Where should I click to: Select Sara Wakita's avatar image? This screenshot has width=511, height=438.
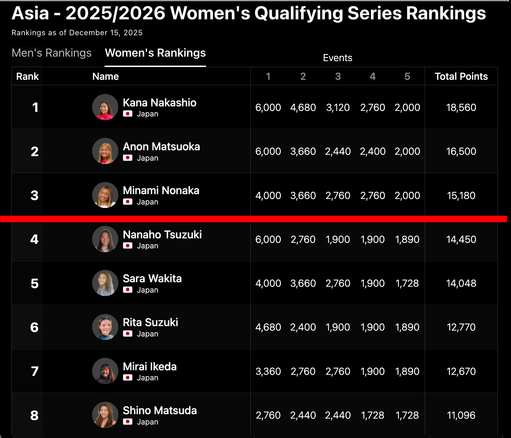point(105,283)
